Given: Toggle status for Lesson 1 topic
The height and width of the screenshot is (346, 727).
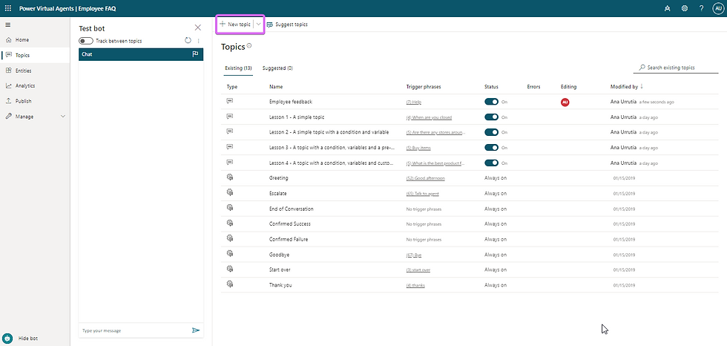Looking at the screenshot, I should (x=491, y=117).
